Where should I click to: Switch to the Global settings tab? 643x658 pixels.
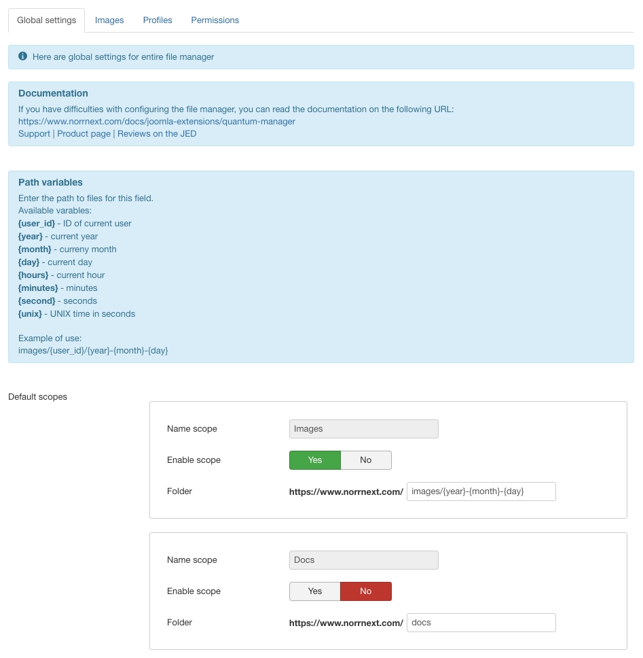46,20
